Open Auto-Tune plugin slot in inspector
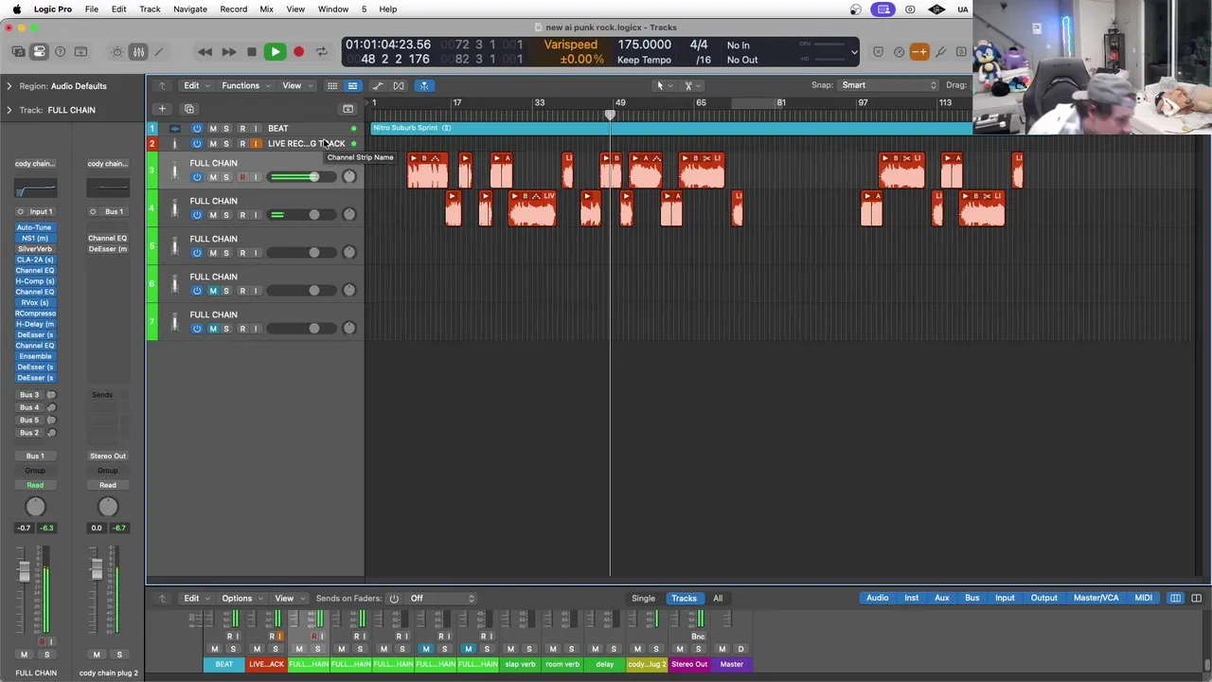The image size is (1212, 682). tap(35, 227)
